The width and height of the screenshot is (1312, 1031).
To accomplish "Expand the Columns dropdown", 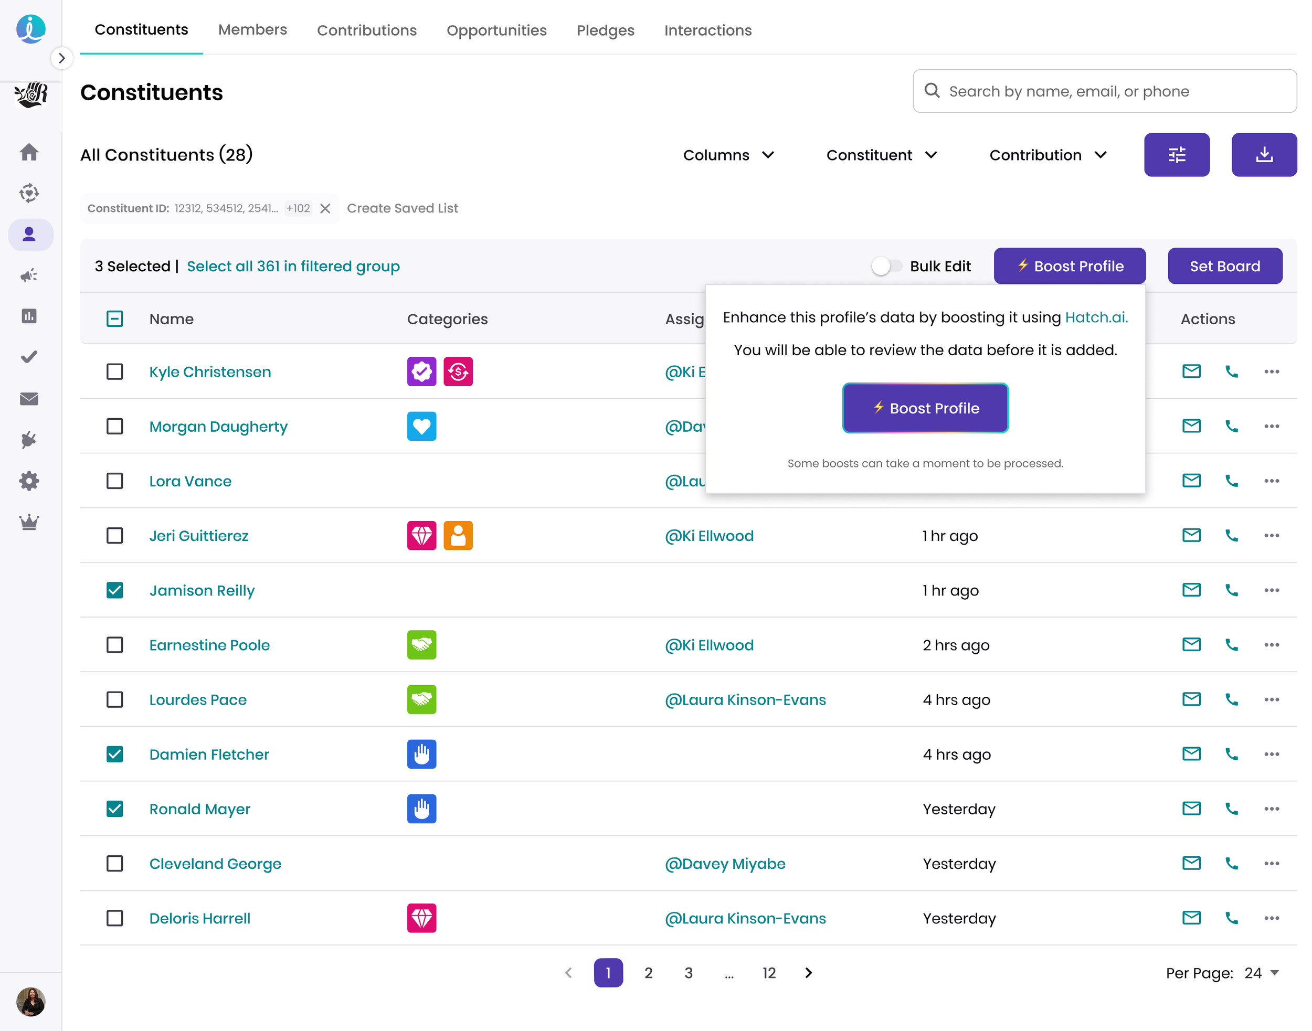I will tap(729, 155).
